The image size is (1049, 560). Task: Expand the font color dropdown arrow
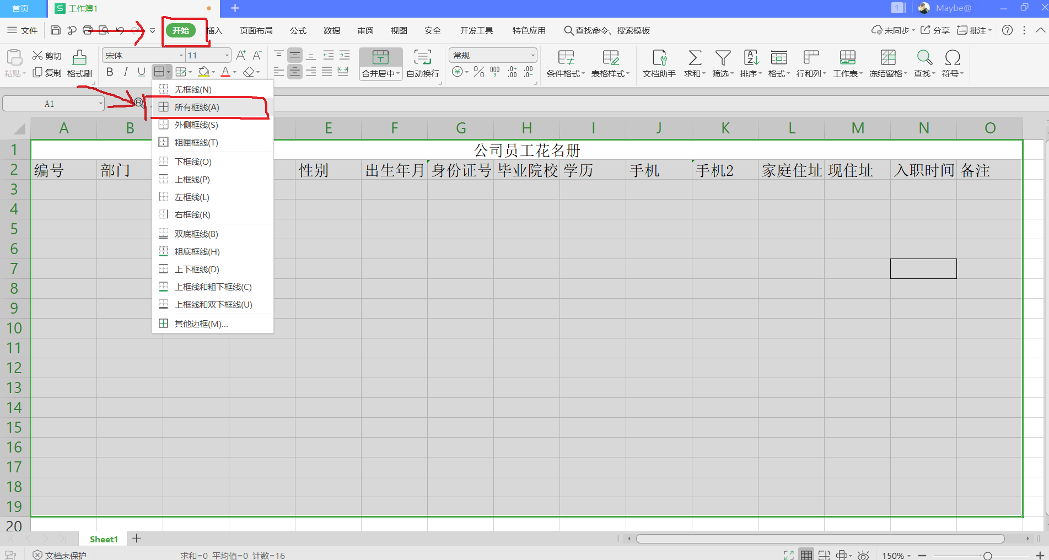click(x=235, y=72)
